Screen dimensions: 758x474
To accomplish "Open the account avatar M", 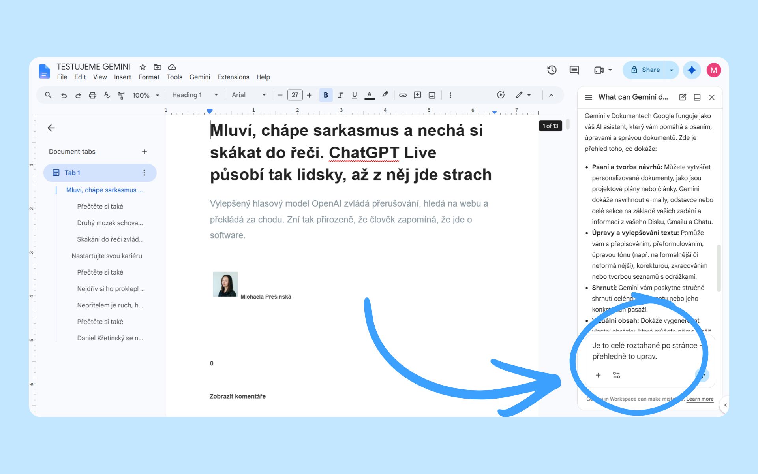I will click(713, 70).
